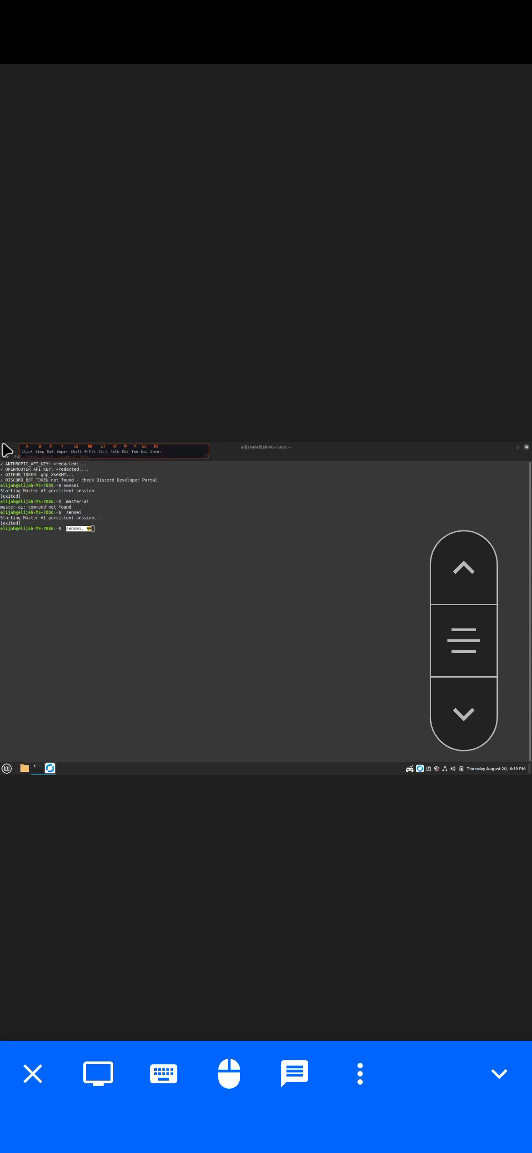The width and height of the screenshot is (532, 1153).
Task: Click the gamepad tray icon
Action: [410, 769]
